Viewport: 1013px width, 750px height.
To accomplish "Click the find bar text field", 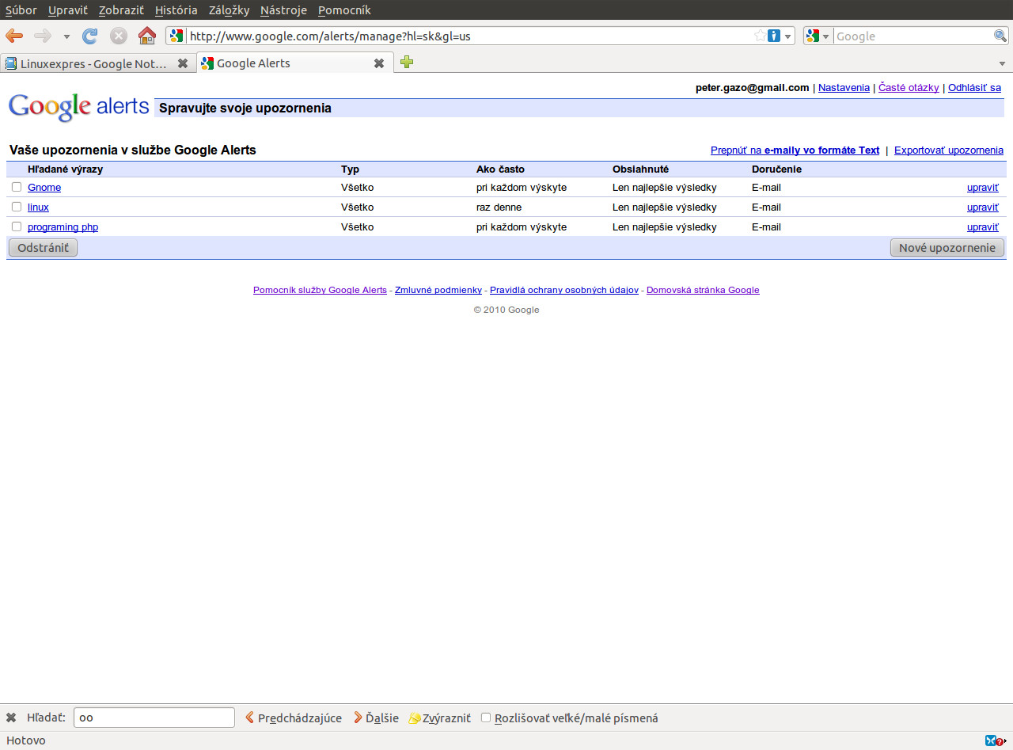I will tap(154, 718).
